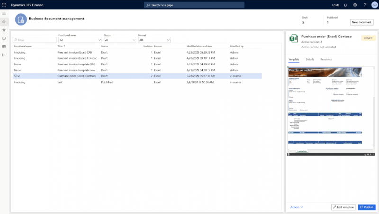The height and width of the screenshot is (214, 379).
Task: Click the Purchase order template preview thumbnail
Action: (331, 111)
